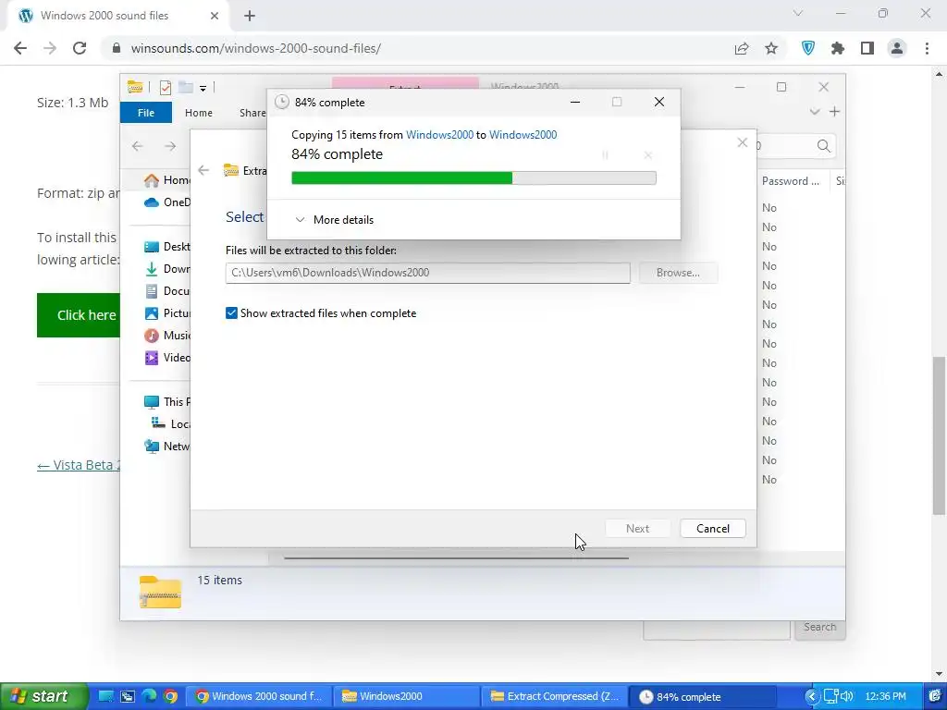Open the File menu in Explorer
947x710 pixels.
click(x=145, y=113)
